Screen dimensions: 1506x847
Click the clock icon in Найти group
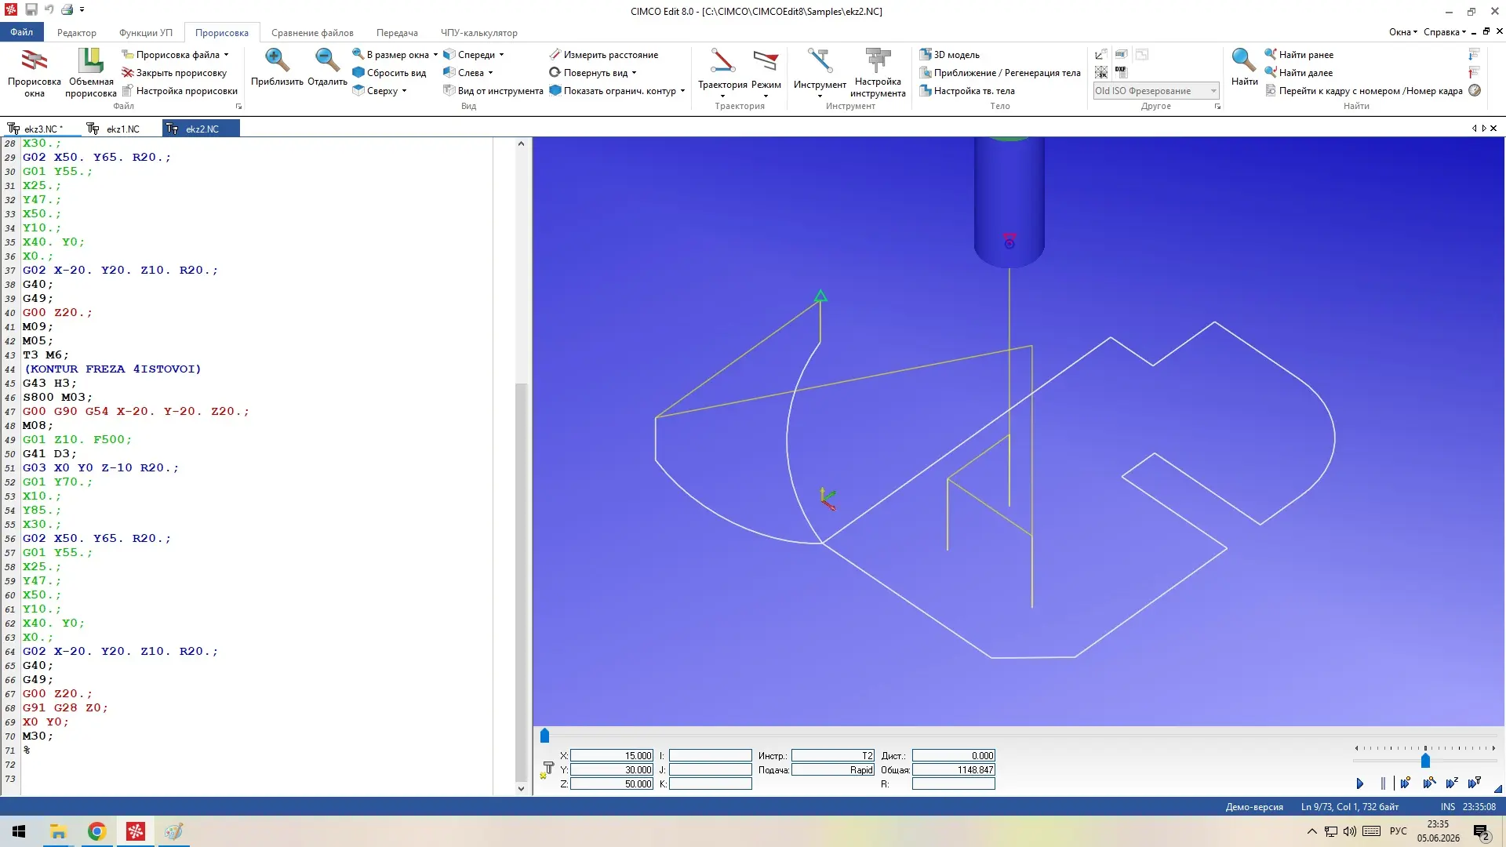click(1475, 90)
